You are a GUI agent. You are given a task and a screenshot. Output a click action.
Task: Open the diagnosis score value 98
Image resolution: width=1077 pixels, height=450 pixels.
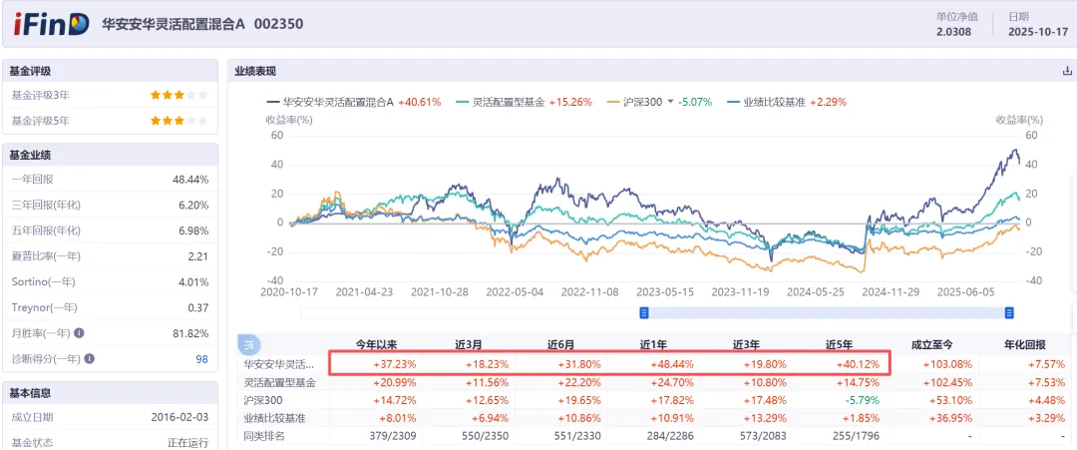click(x=201, y=358)
